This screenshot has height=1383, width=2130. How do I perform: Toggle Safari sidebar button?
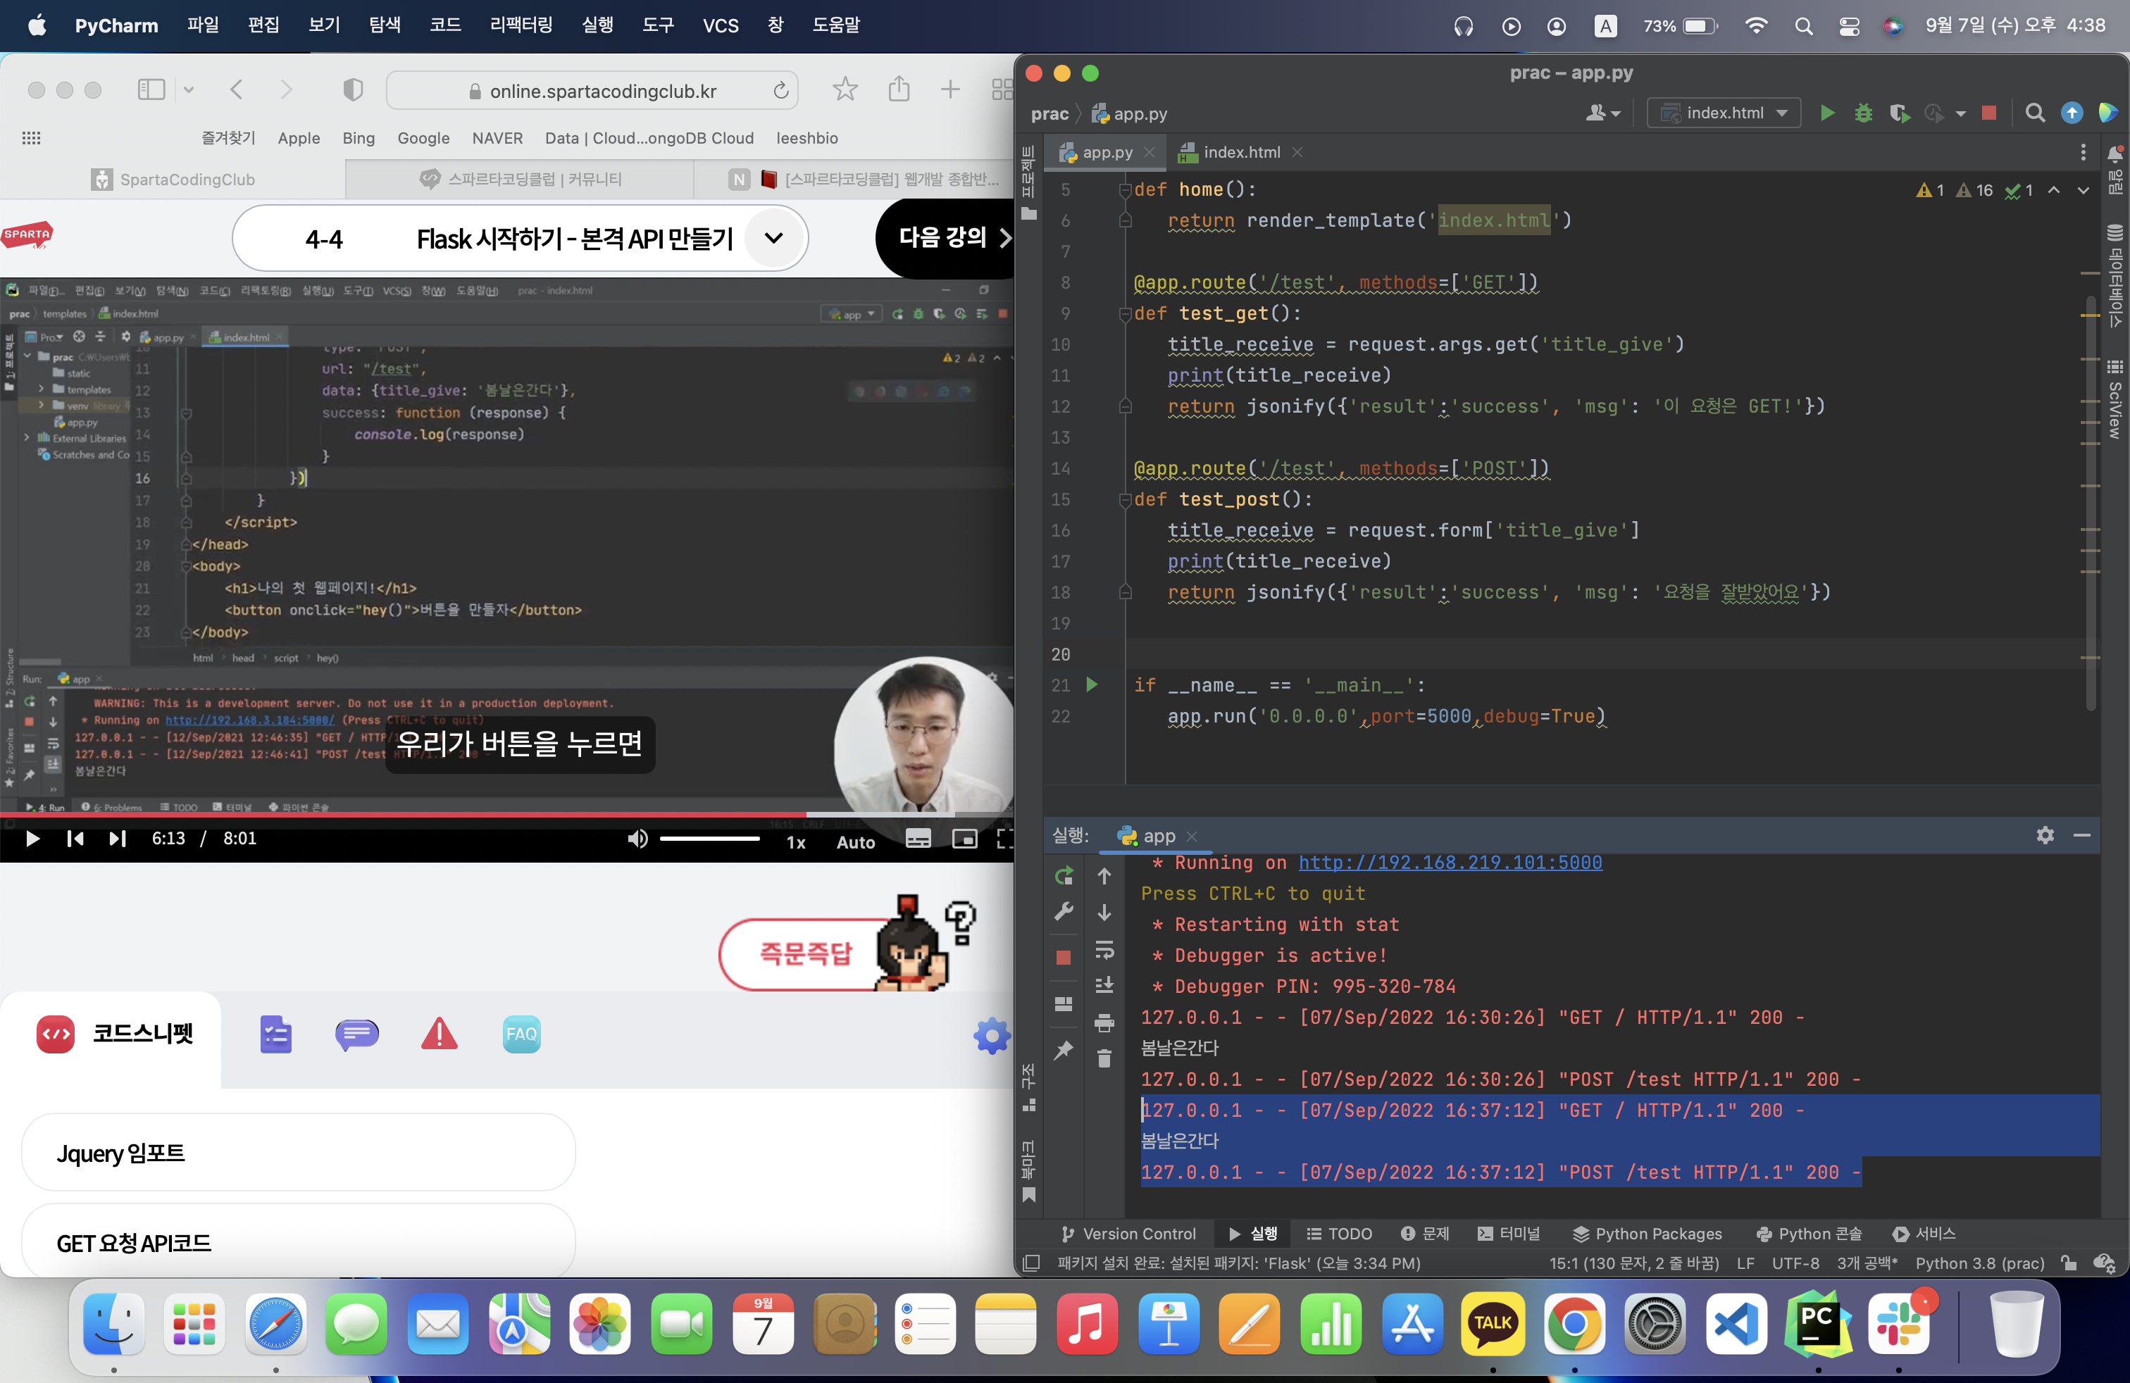[x=151, y=89]
